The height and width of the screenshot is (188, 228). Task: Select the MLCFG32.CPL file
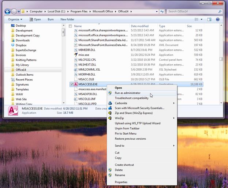(87, 60)
